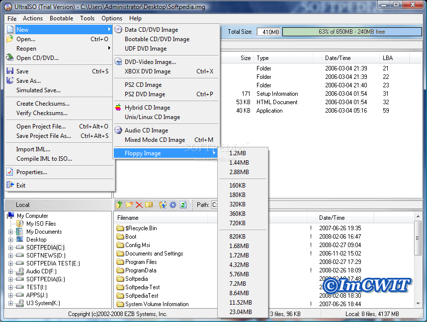Click the Audio CD(F:) drive icon

(x=20, y=271)
